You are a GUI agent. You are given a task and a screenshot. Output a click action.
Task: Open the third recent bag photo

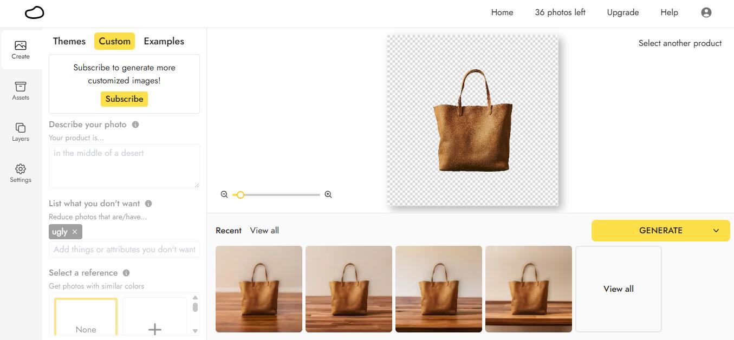[439, 289]
